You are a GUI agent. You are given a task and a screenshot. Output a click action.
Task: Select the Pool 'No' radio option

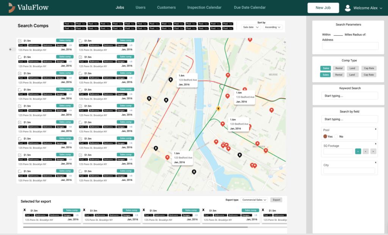(336, 137)
